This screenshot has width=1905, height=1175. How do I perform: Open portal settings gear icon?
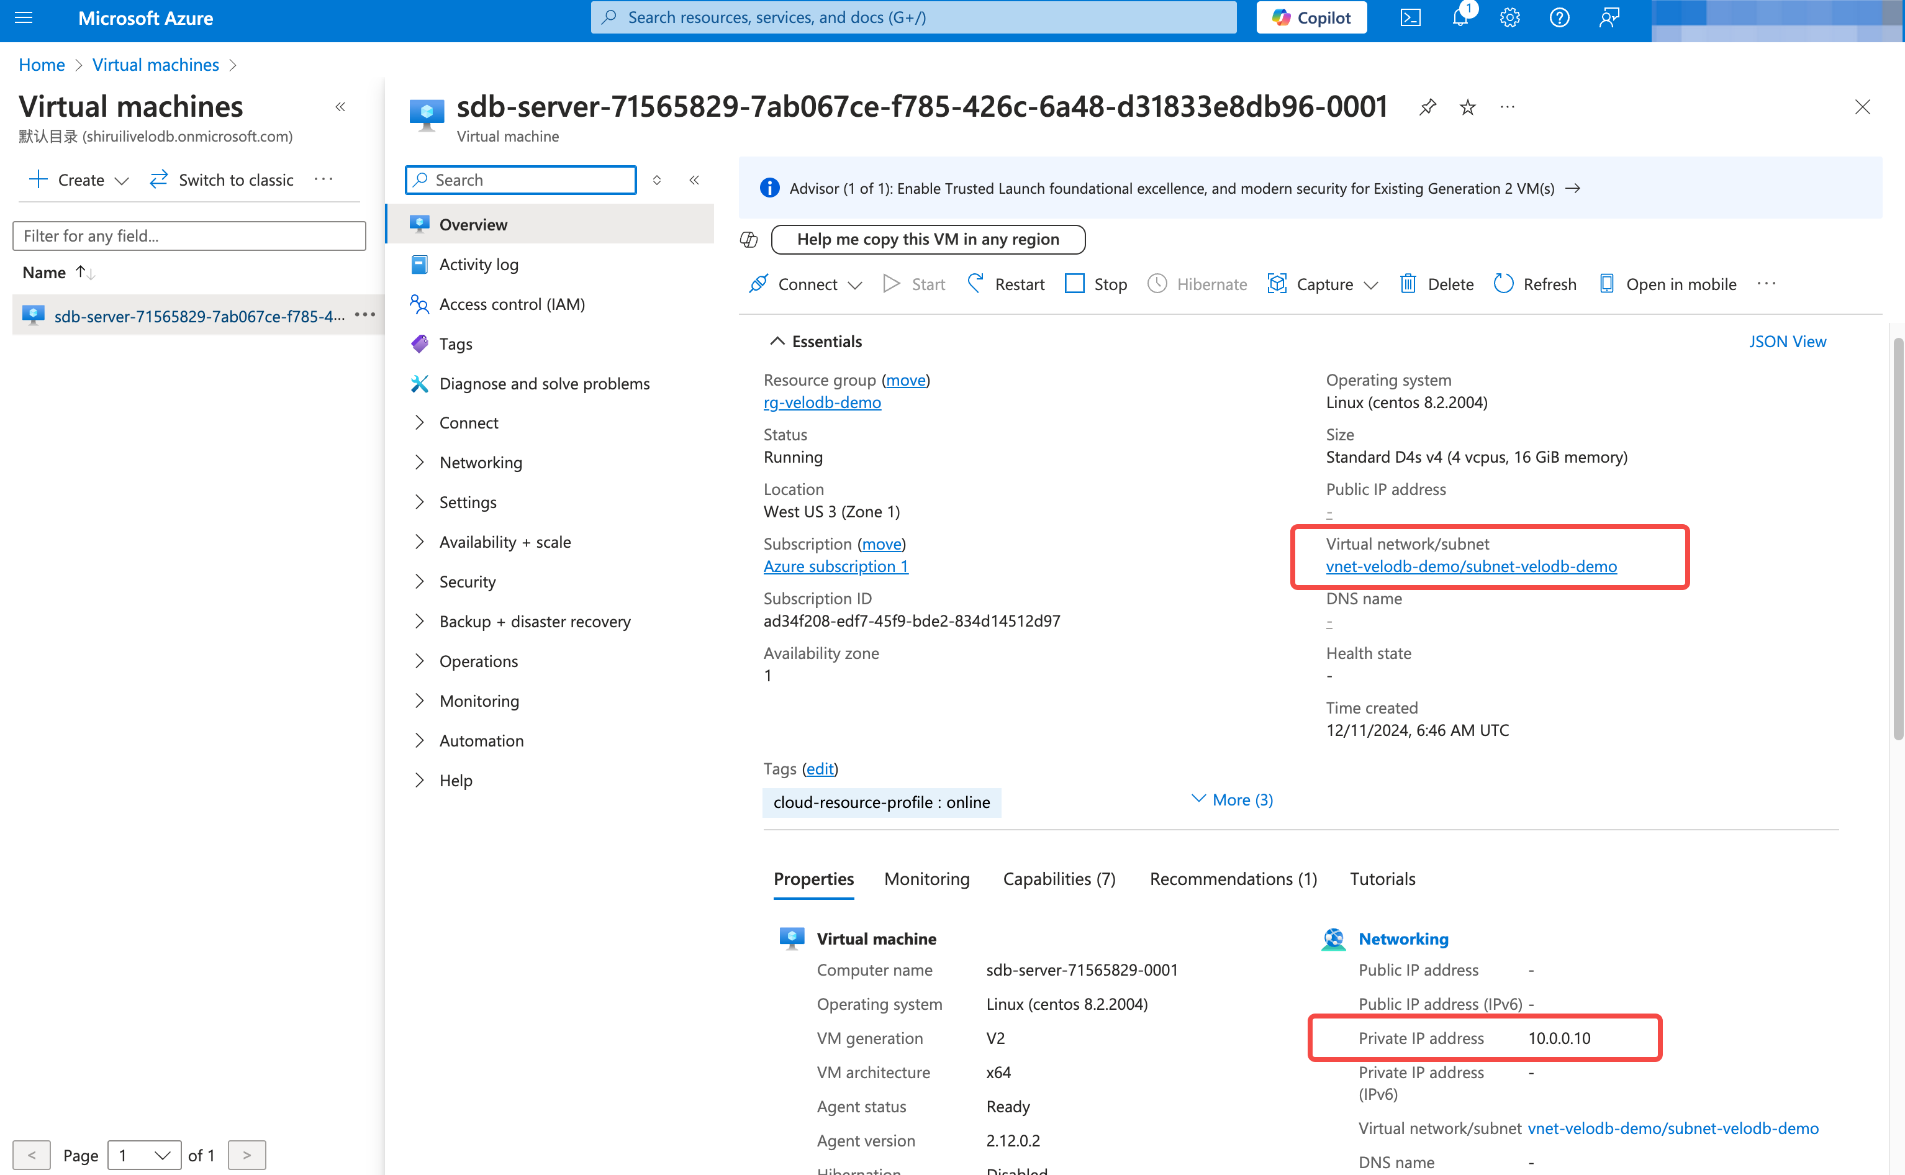tap(1509, 18)
